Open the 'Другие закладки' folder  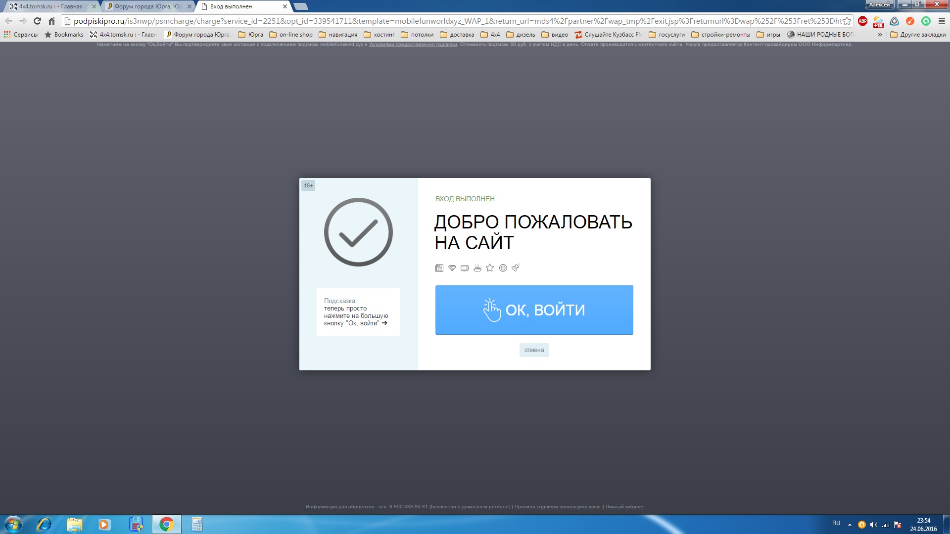pyautogui.click(x=918, y=35)
